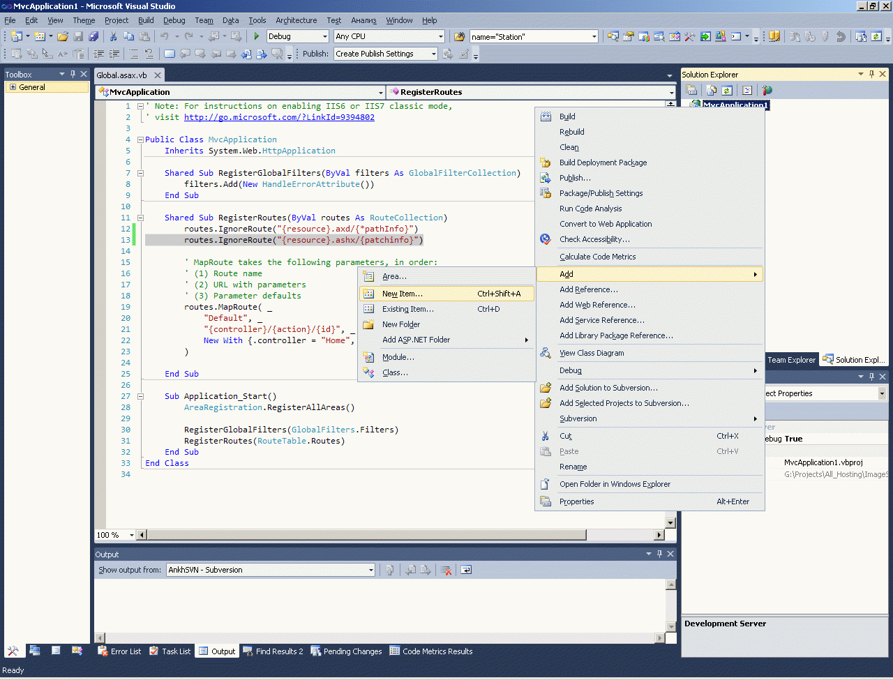
Task: Click the Cut scissors icon in toolbar
Action: point(114,36)
